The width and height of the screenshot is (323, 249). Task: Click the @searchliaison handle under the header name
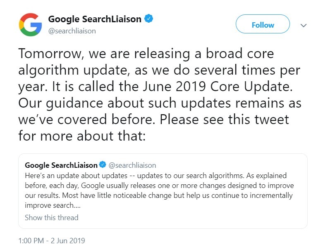72,30
